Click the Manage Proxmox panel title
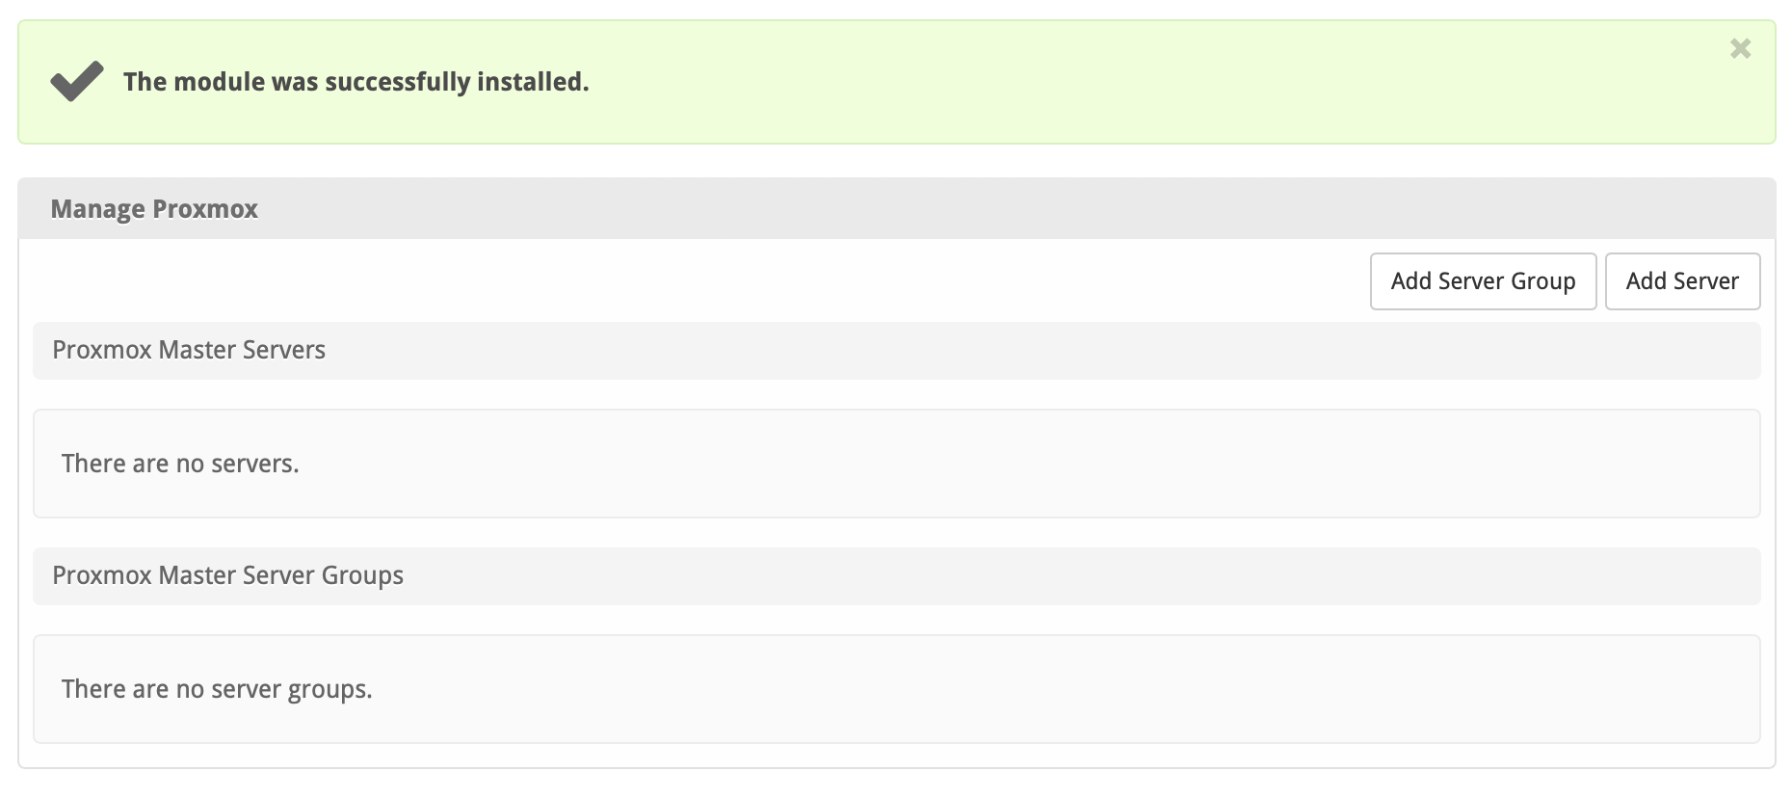1792x798 pixels. (154, 209)
